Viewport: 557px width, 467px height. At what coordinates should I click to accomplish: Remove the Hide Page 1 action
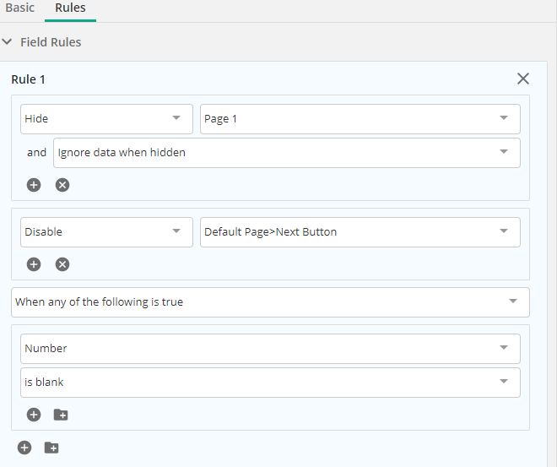pos(62,185)
